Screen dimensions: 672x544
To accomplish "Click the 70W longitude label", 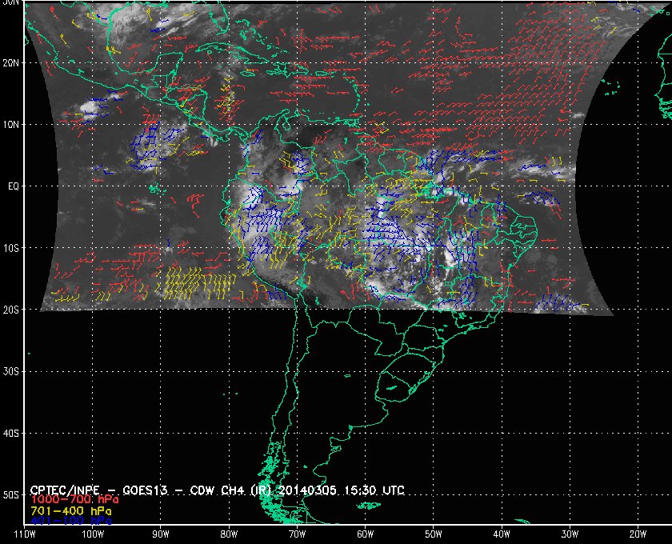I will pos(297,534).
